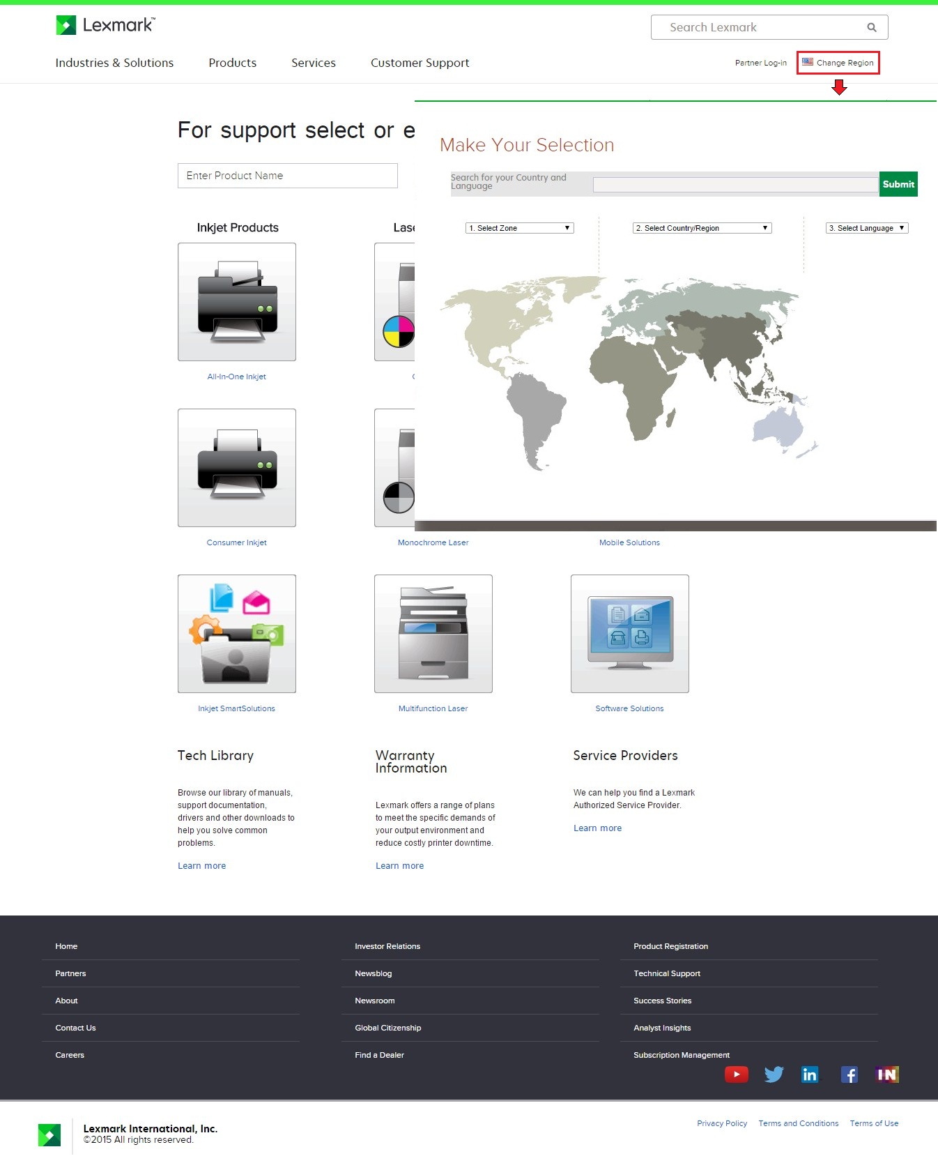This screenshot has height=1170, width=938.
Task: Open the Technical Support link
Action: coord(667,973)
